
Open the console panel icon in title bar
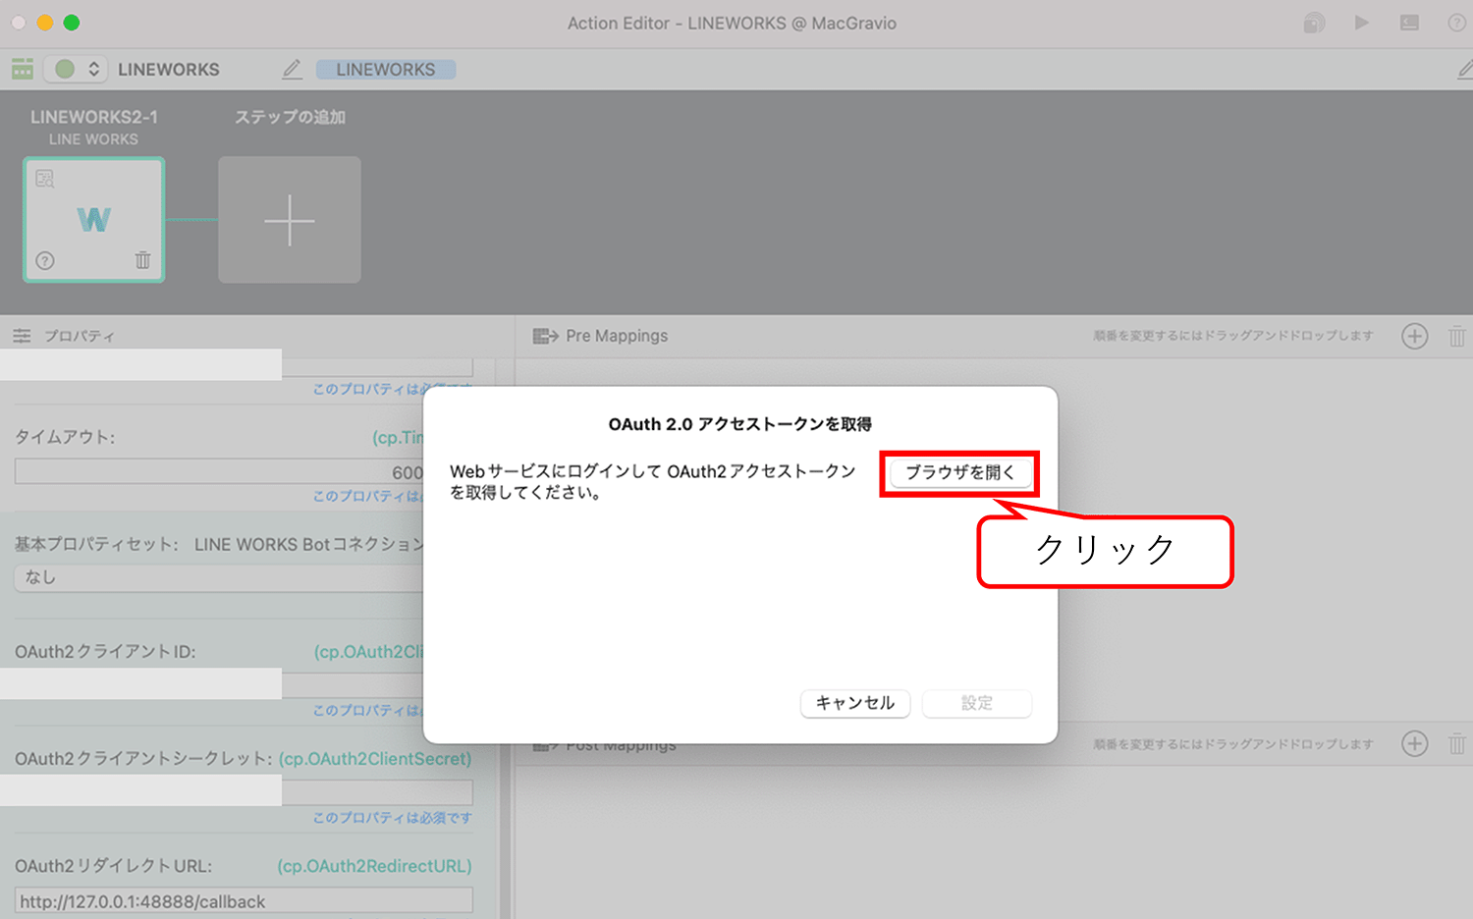point(1409,23)
